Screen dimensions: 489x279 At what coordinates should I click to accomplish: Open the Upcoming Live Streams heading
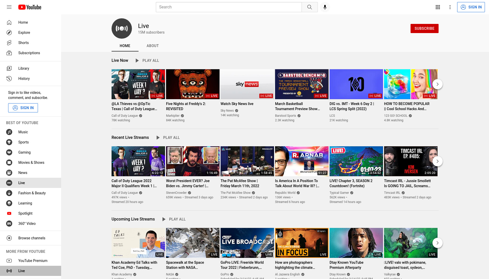133,219
